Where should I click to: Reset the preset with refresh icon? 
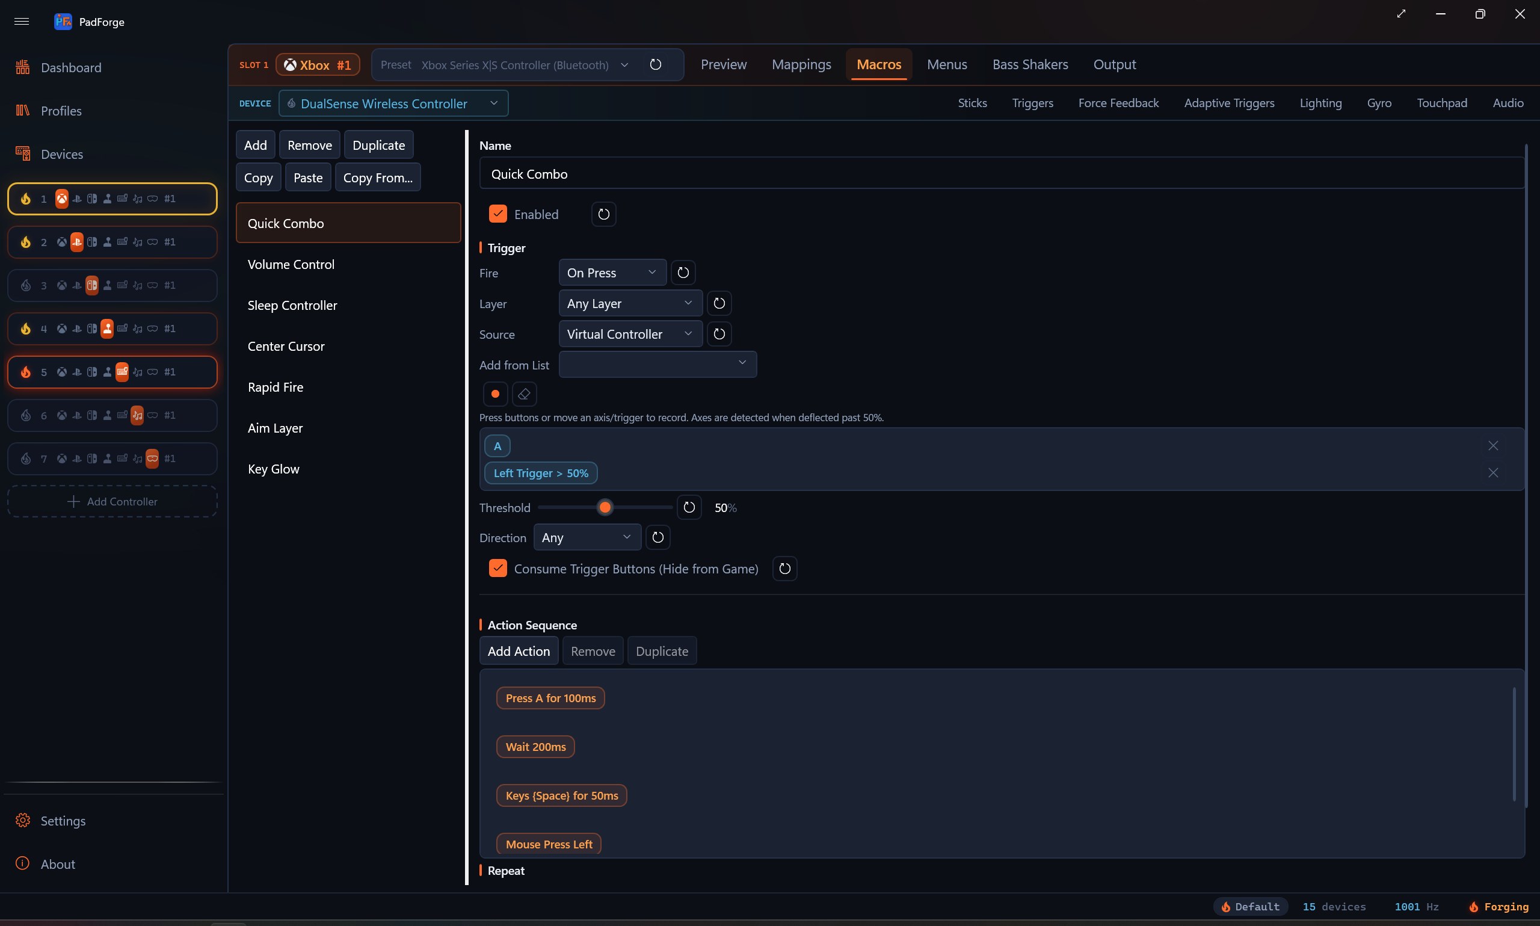(x=656, y=64)
